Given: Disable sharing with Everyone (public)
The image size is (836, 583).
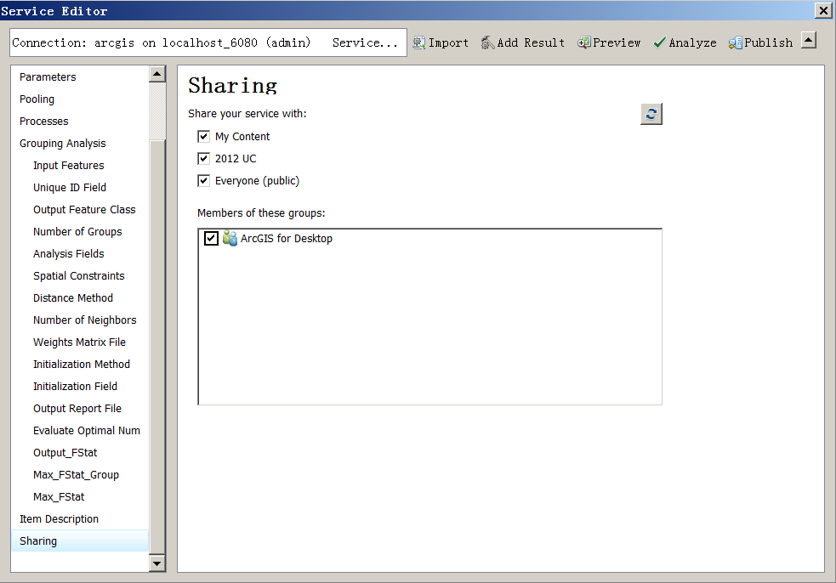Looking at the screenshot, I should coord(203,181).
